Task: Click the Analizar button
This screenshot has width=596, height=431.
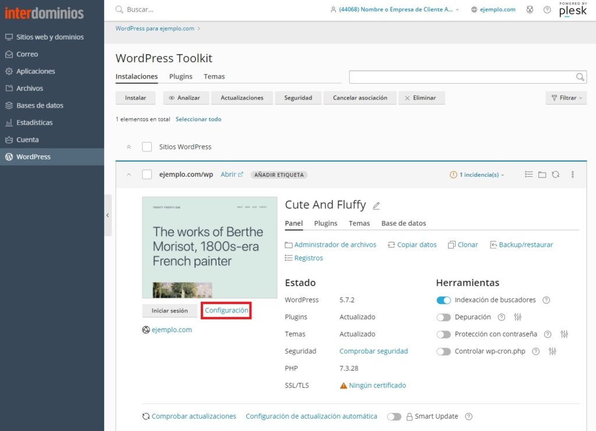Action: [186, 98]
